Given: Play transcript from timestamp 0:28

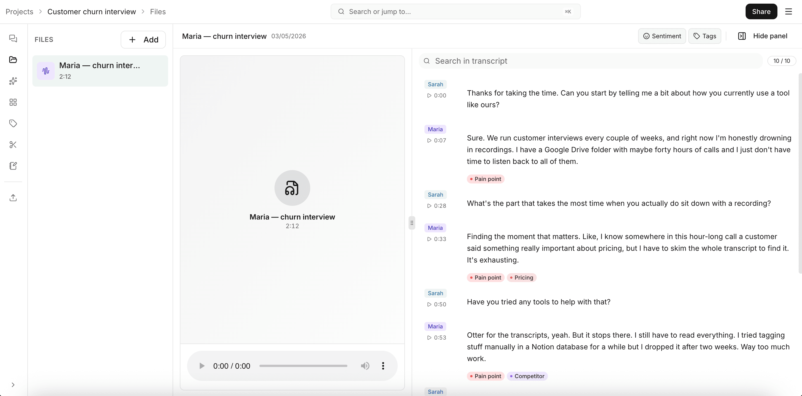Looking at the screenshot, I should coord(436,206).
